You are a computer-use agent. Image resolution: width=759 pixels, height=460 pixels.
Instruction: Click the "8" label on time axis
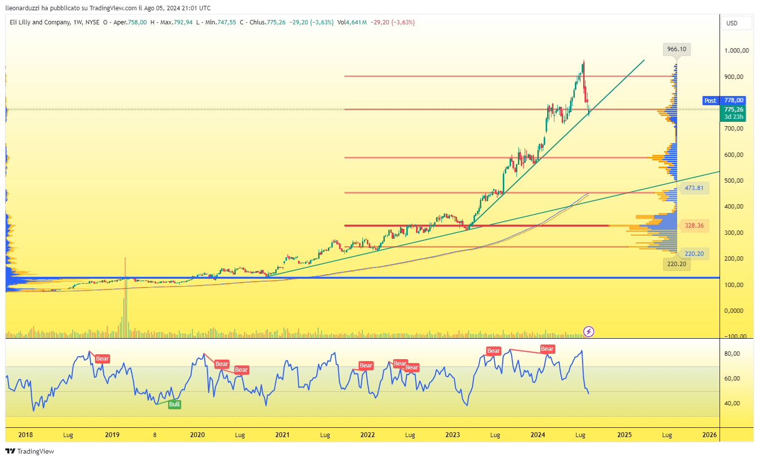coord(155,435)
